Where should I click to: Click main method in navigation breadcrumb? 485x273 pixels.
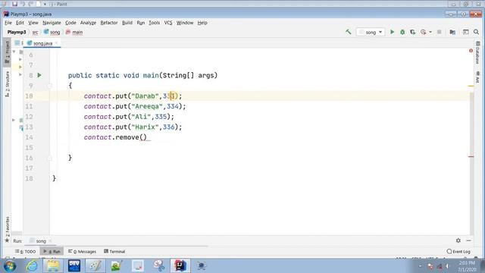tap(74, 32)
